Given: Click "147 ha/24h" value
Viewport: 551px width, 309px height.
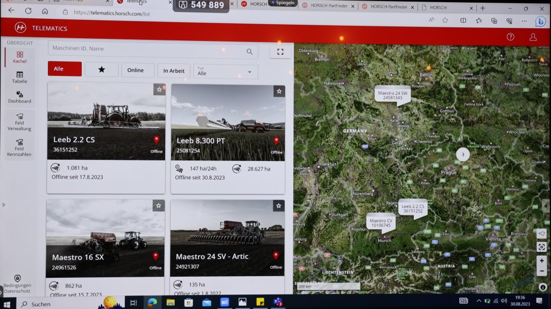Looking at the screenshot, I should click(x=203, y=168).
